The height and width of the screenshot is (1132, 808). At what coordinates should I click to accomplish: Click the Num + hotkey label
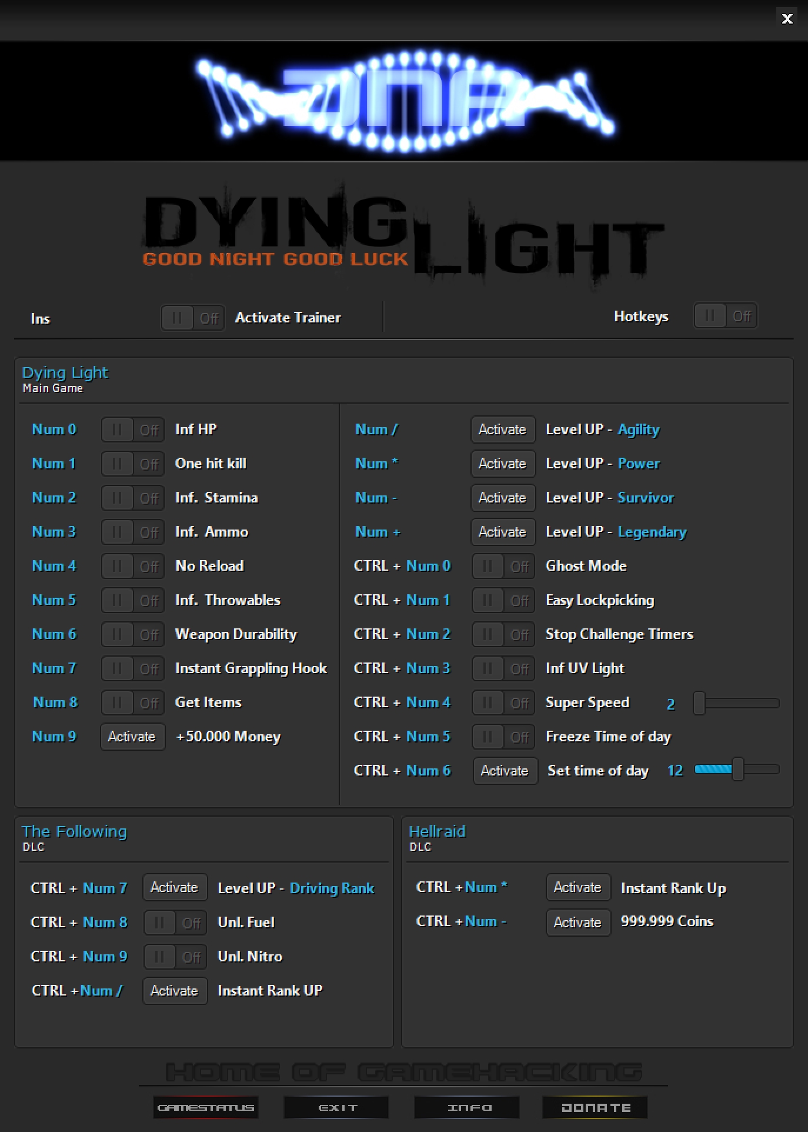click(x=378, y=532)
